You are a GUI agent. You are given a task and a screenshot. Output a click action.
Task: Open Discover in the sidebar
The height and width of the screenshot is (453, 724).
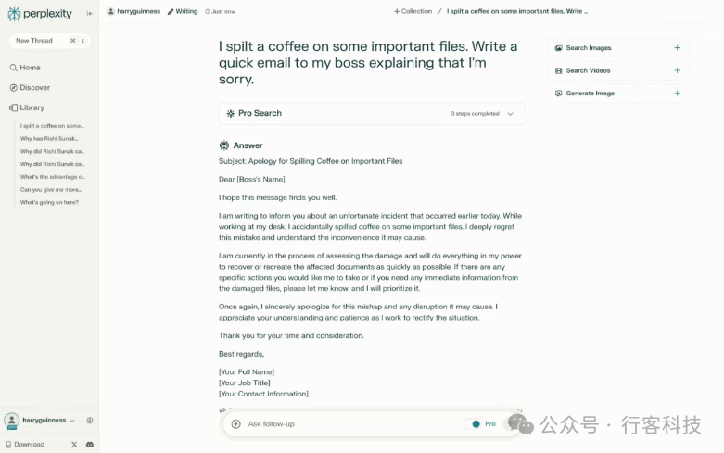point(34,88)
